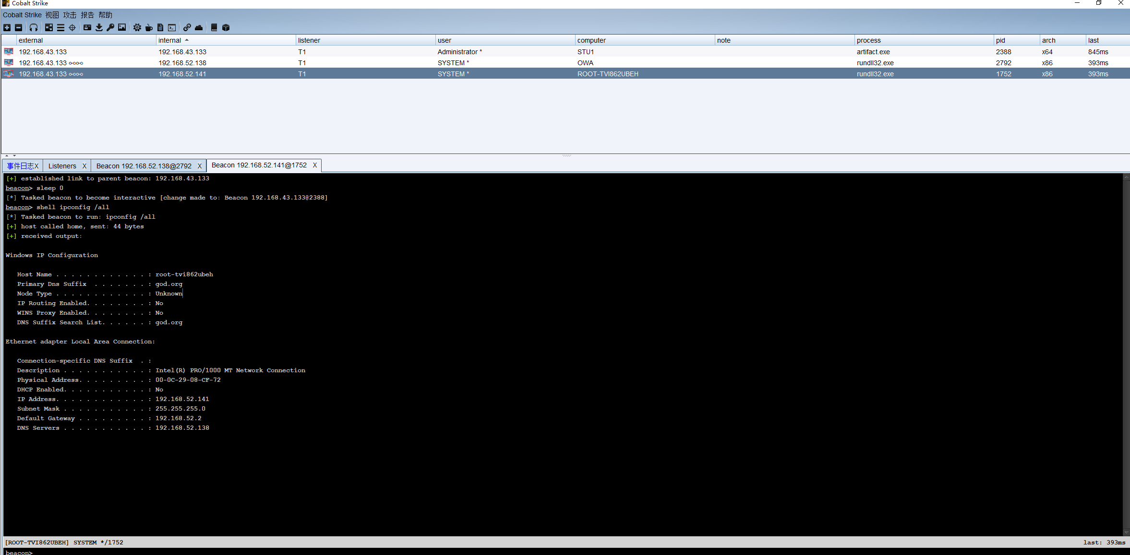This screenshot has height=555, width=1130.
Task: View Downloads using the download arrow icon
Action: pyautogui.click(x=99, y=27)
